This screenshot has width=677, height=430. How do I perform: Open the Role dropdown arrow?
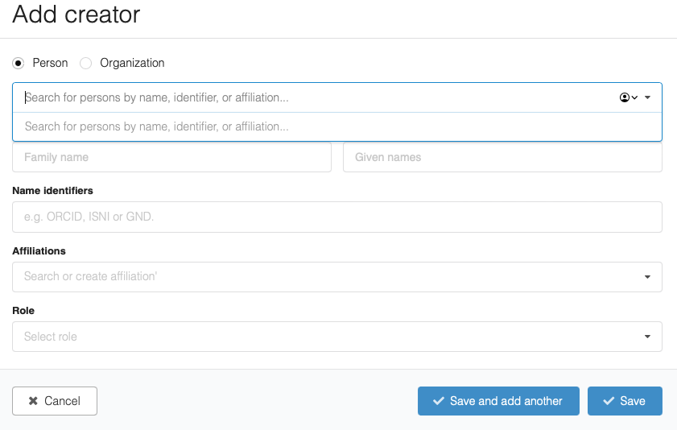(647, 337)
